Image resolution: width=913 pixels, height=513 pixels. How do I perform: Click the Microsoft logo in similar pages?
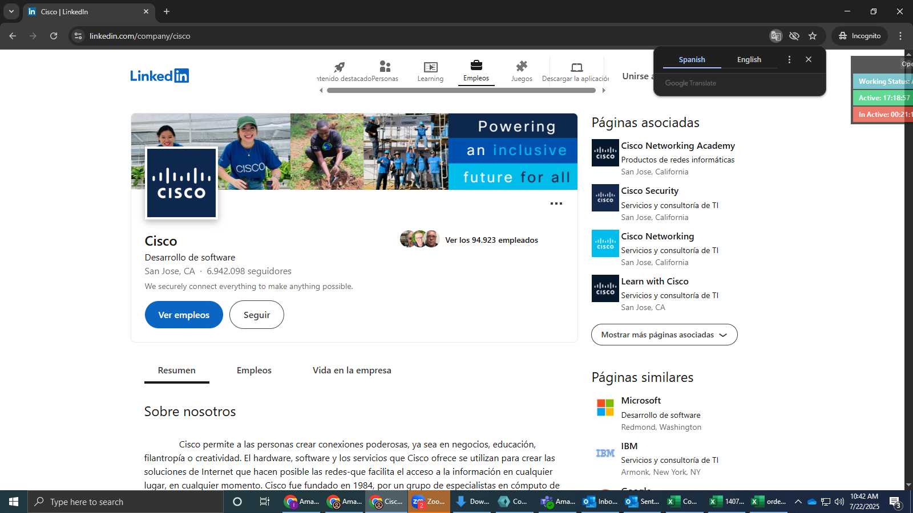pos(605,408)
